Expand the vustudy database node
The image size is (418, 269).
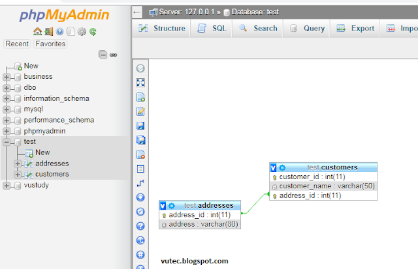coord(7,185)
